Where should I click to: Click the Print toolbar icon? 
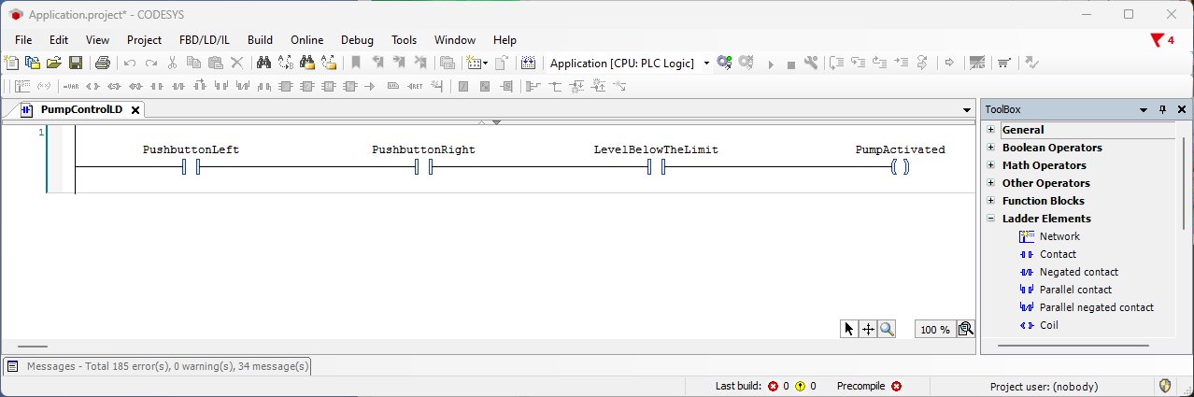coord(103,64)
